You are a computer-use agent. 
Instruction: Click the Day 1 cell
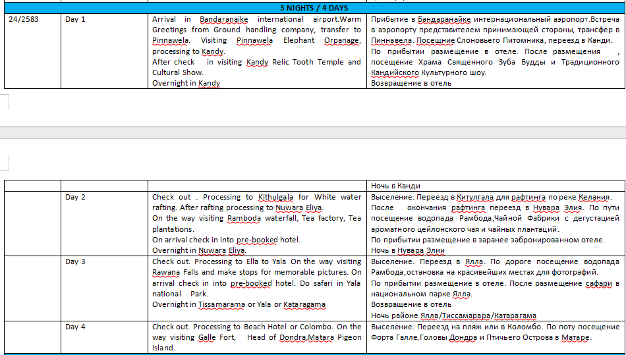pos(75,19)
